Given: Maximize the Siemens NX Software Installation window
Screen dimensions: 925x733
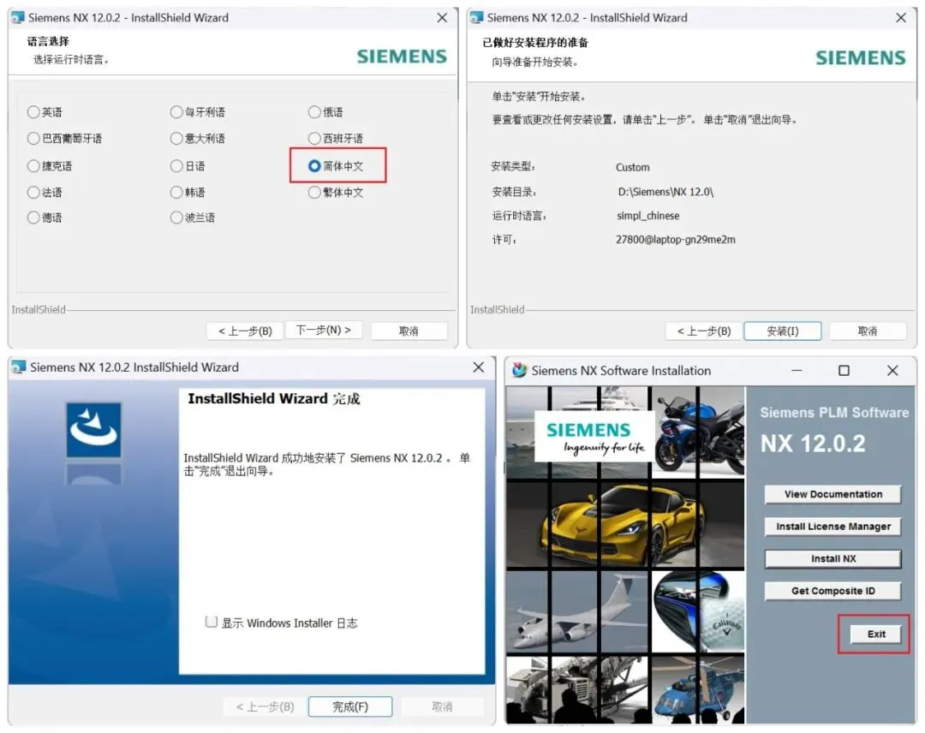Looking at the screenshot, I should [x=844, y=370].
